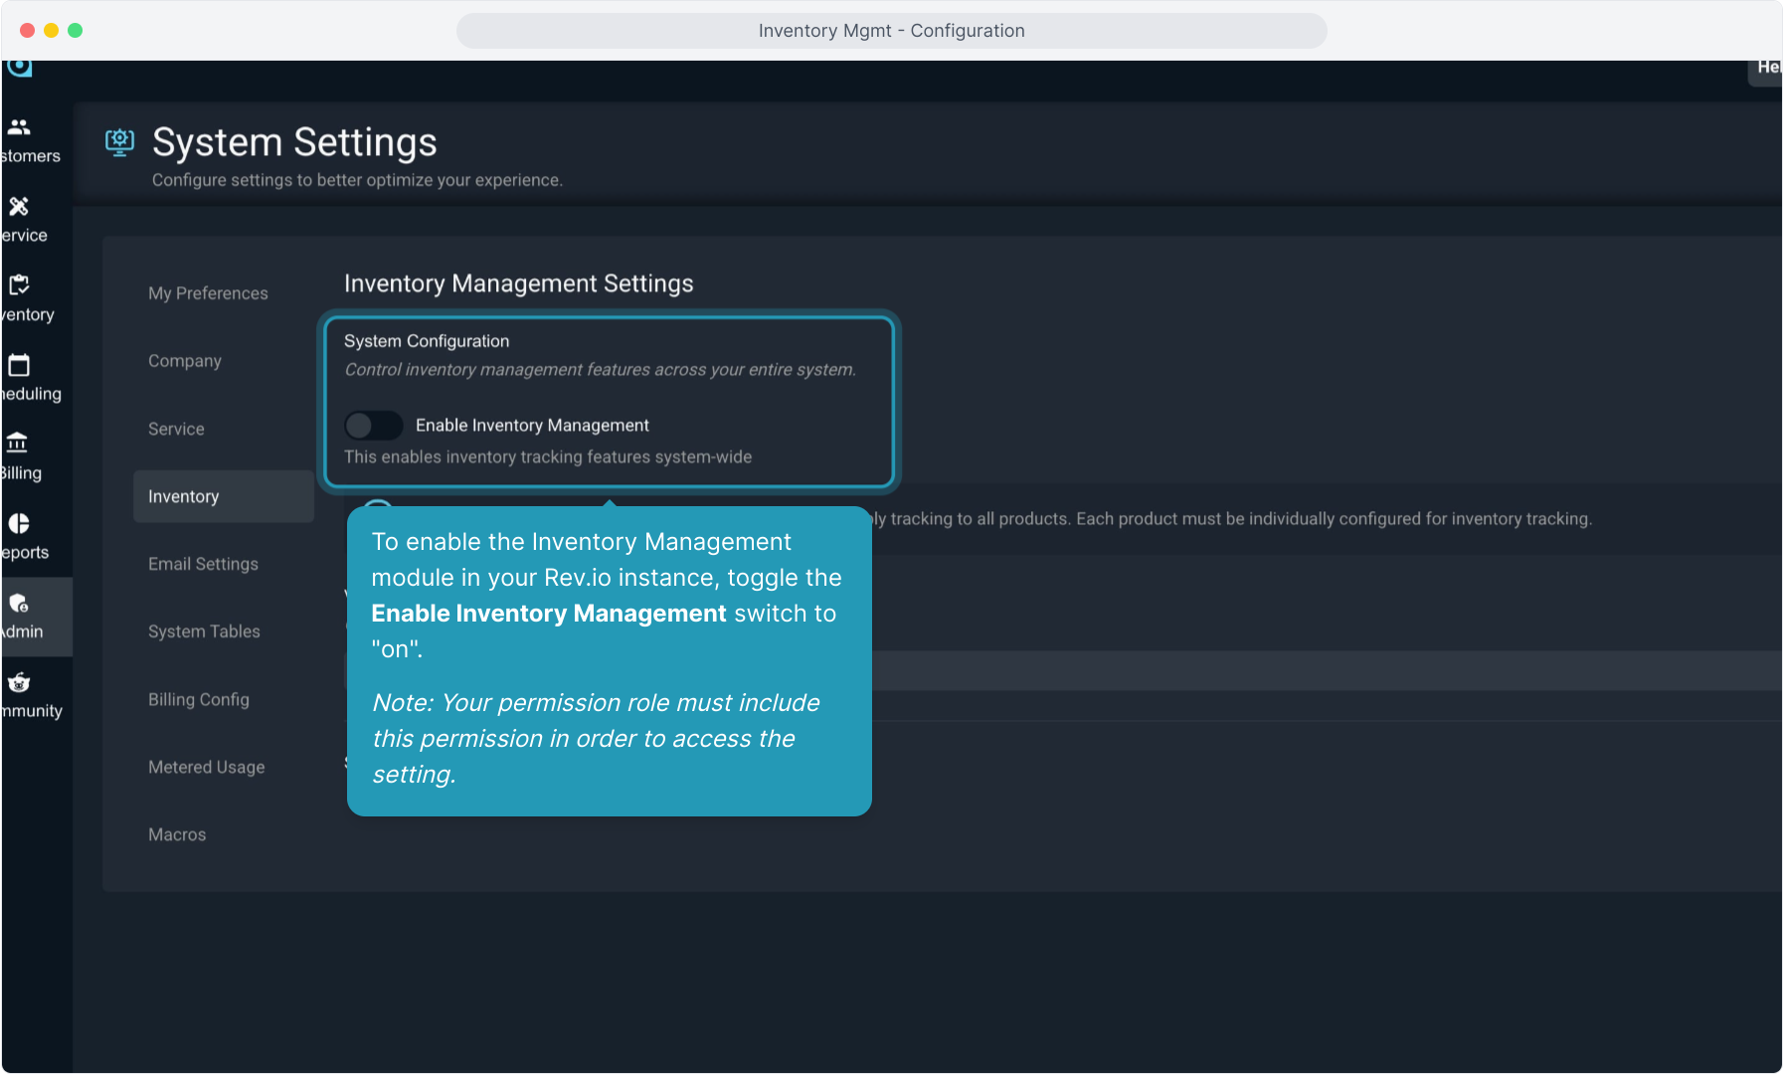Select the Inventory settings tab
The image size is (1784, 1074).
184,496
